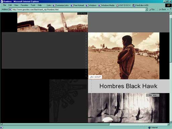The width and height of the screenshot is (172, 129).
Task: Open the File menu
Action: (4, 5)
